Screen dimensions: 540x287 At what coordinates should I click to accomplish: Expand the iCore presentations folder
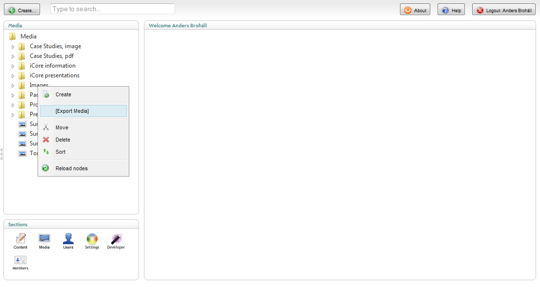coord(13,76)
